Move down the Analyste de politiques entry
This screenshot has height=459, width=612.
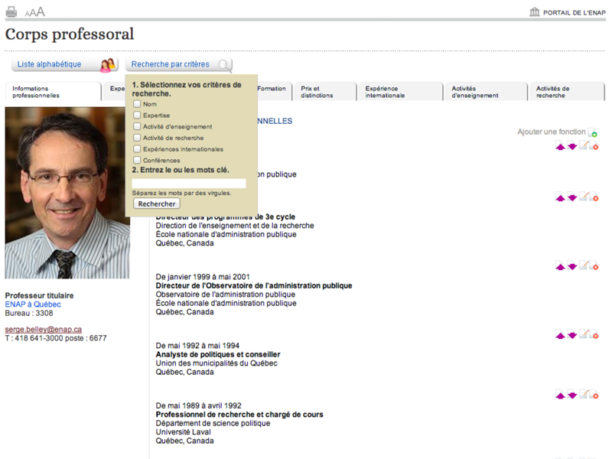coord(572,334)
